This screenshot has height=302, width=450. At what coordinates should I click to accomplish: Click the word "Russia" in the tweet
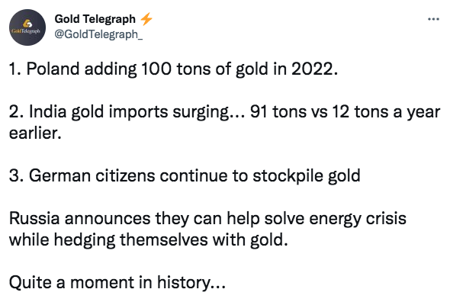34,218
